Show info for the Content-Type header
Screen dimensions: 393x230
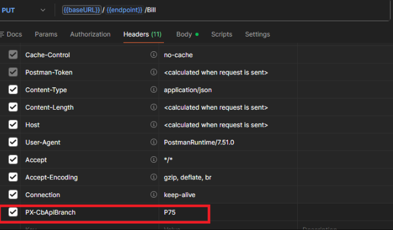click(153, 90)
